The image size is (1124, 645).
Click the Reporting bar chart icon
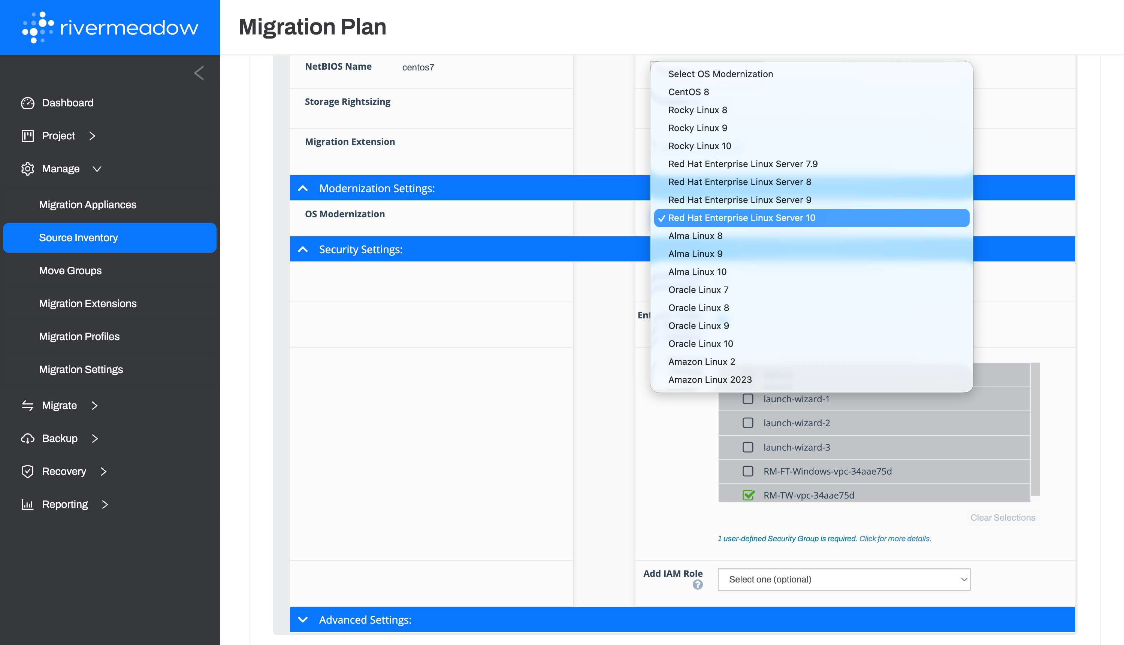pos(27,504)
